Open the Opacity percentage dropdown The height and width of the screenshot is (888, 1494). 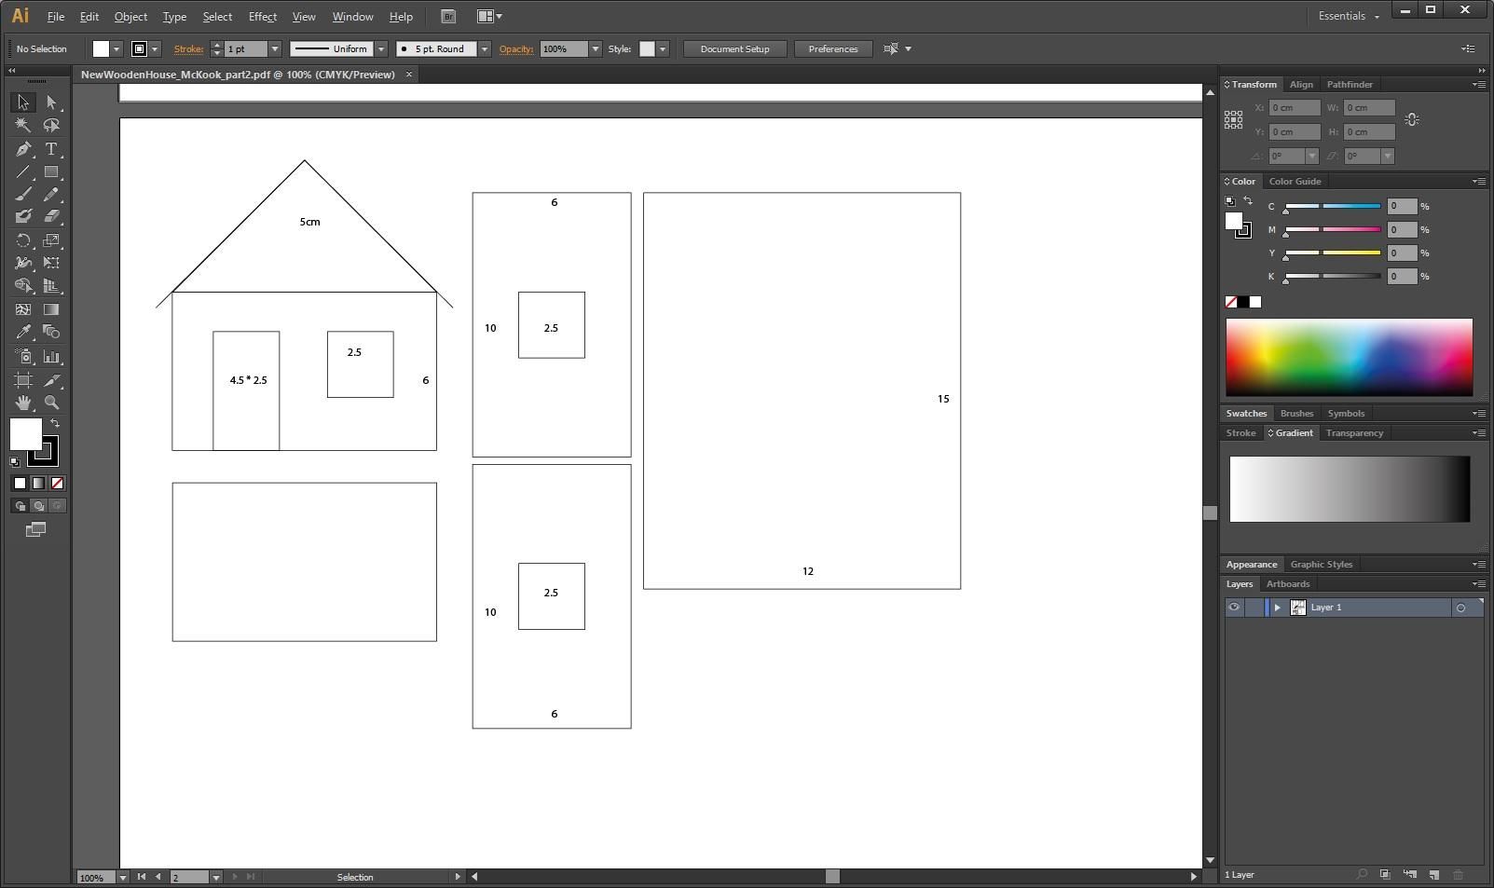pos(596,48)
